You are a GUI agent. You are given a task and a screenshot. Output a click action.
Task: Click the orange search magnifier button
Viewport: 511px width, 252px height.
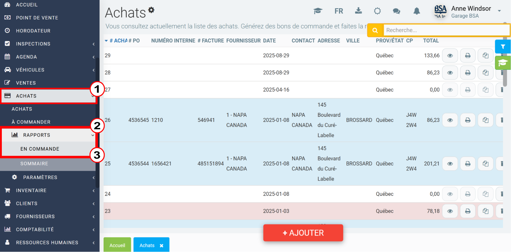(375, 30)
